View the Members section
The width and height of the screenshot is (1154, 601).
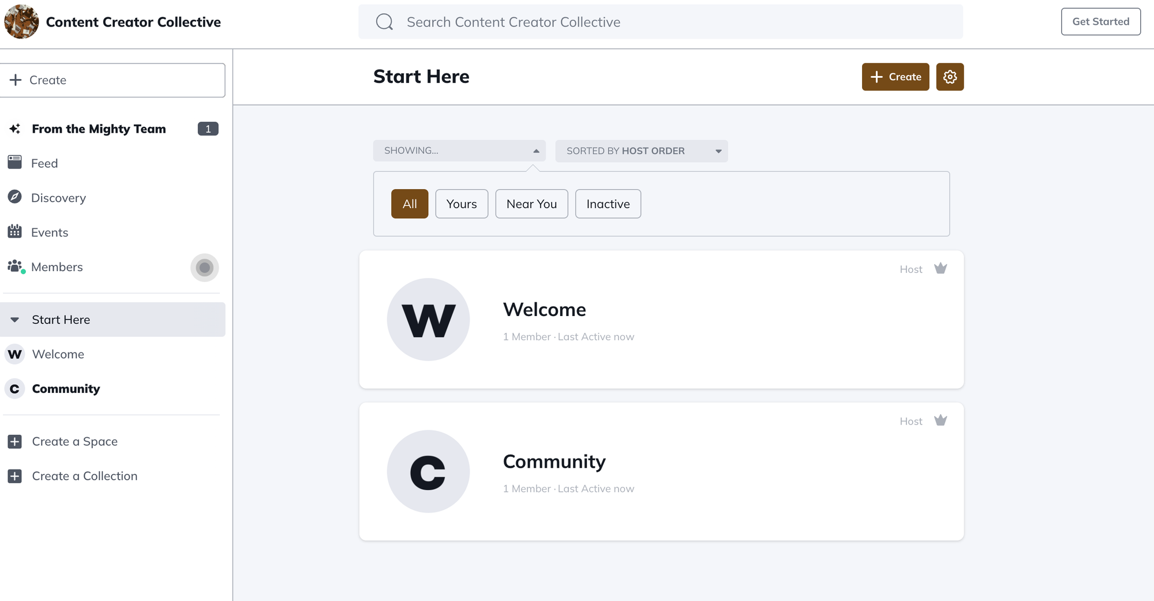point(57,266)
